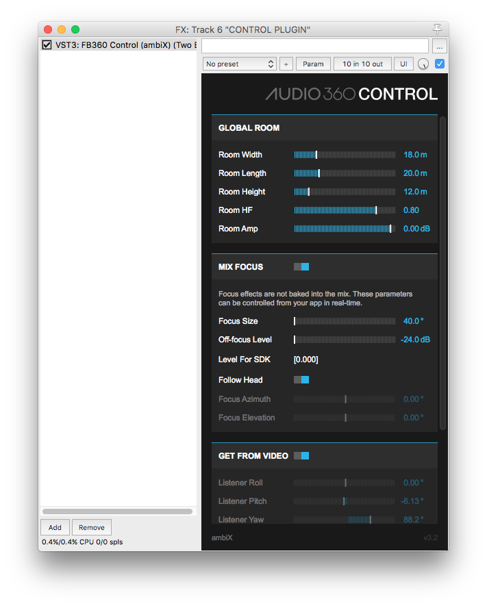The image size is (487, 606).
Task: Click the GLOBAL ROOM section header
Action: pos(325,128)
